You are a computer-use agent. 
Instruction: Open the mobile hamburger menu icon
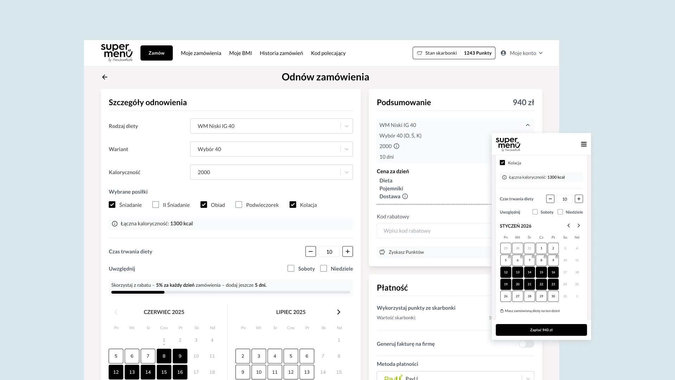[x=584, y=144]
